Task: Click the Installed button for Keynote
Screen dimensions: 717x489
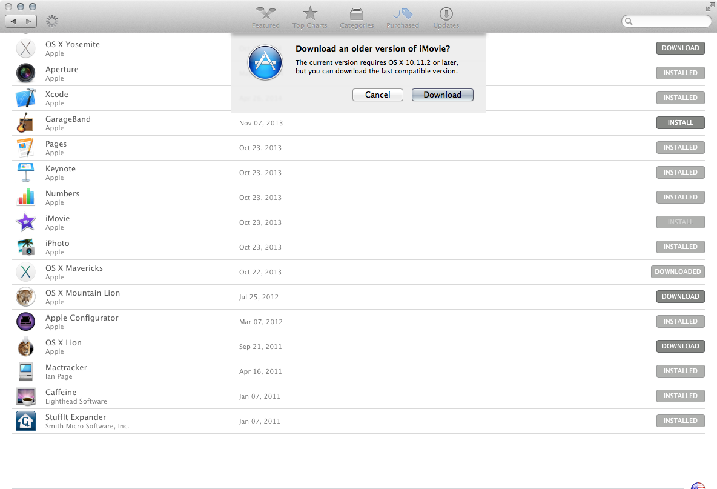Action: point(681,173)
